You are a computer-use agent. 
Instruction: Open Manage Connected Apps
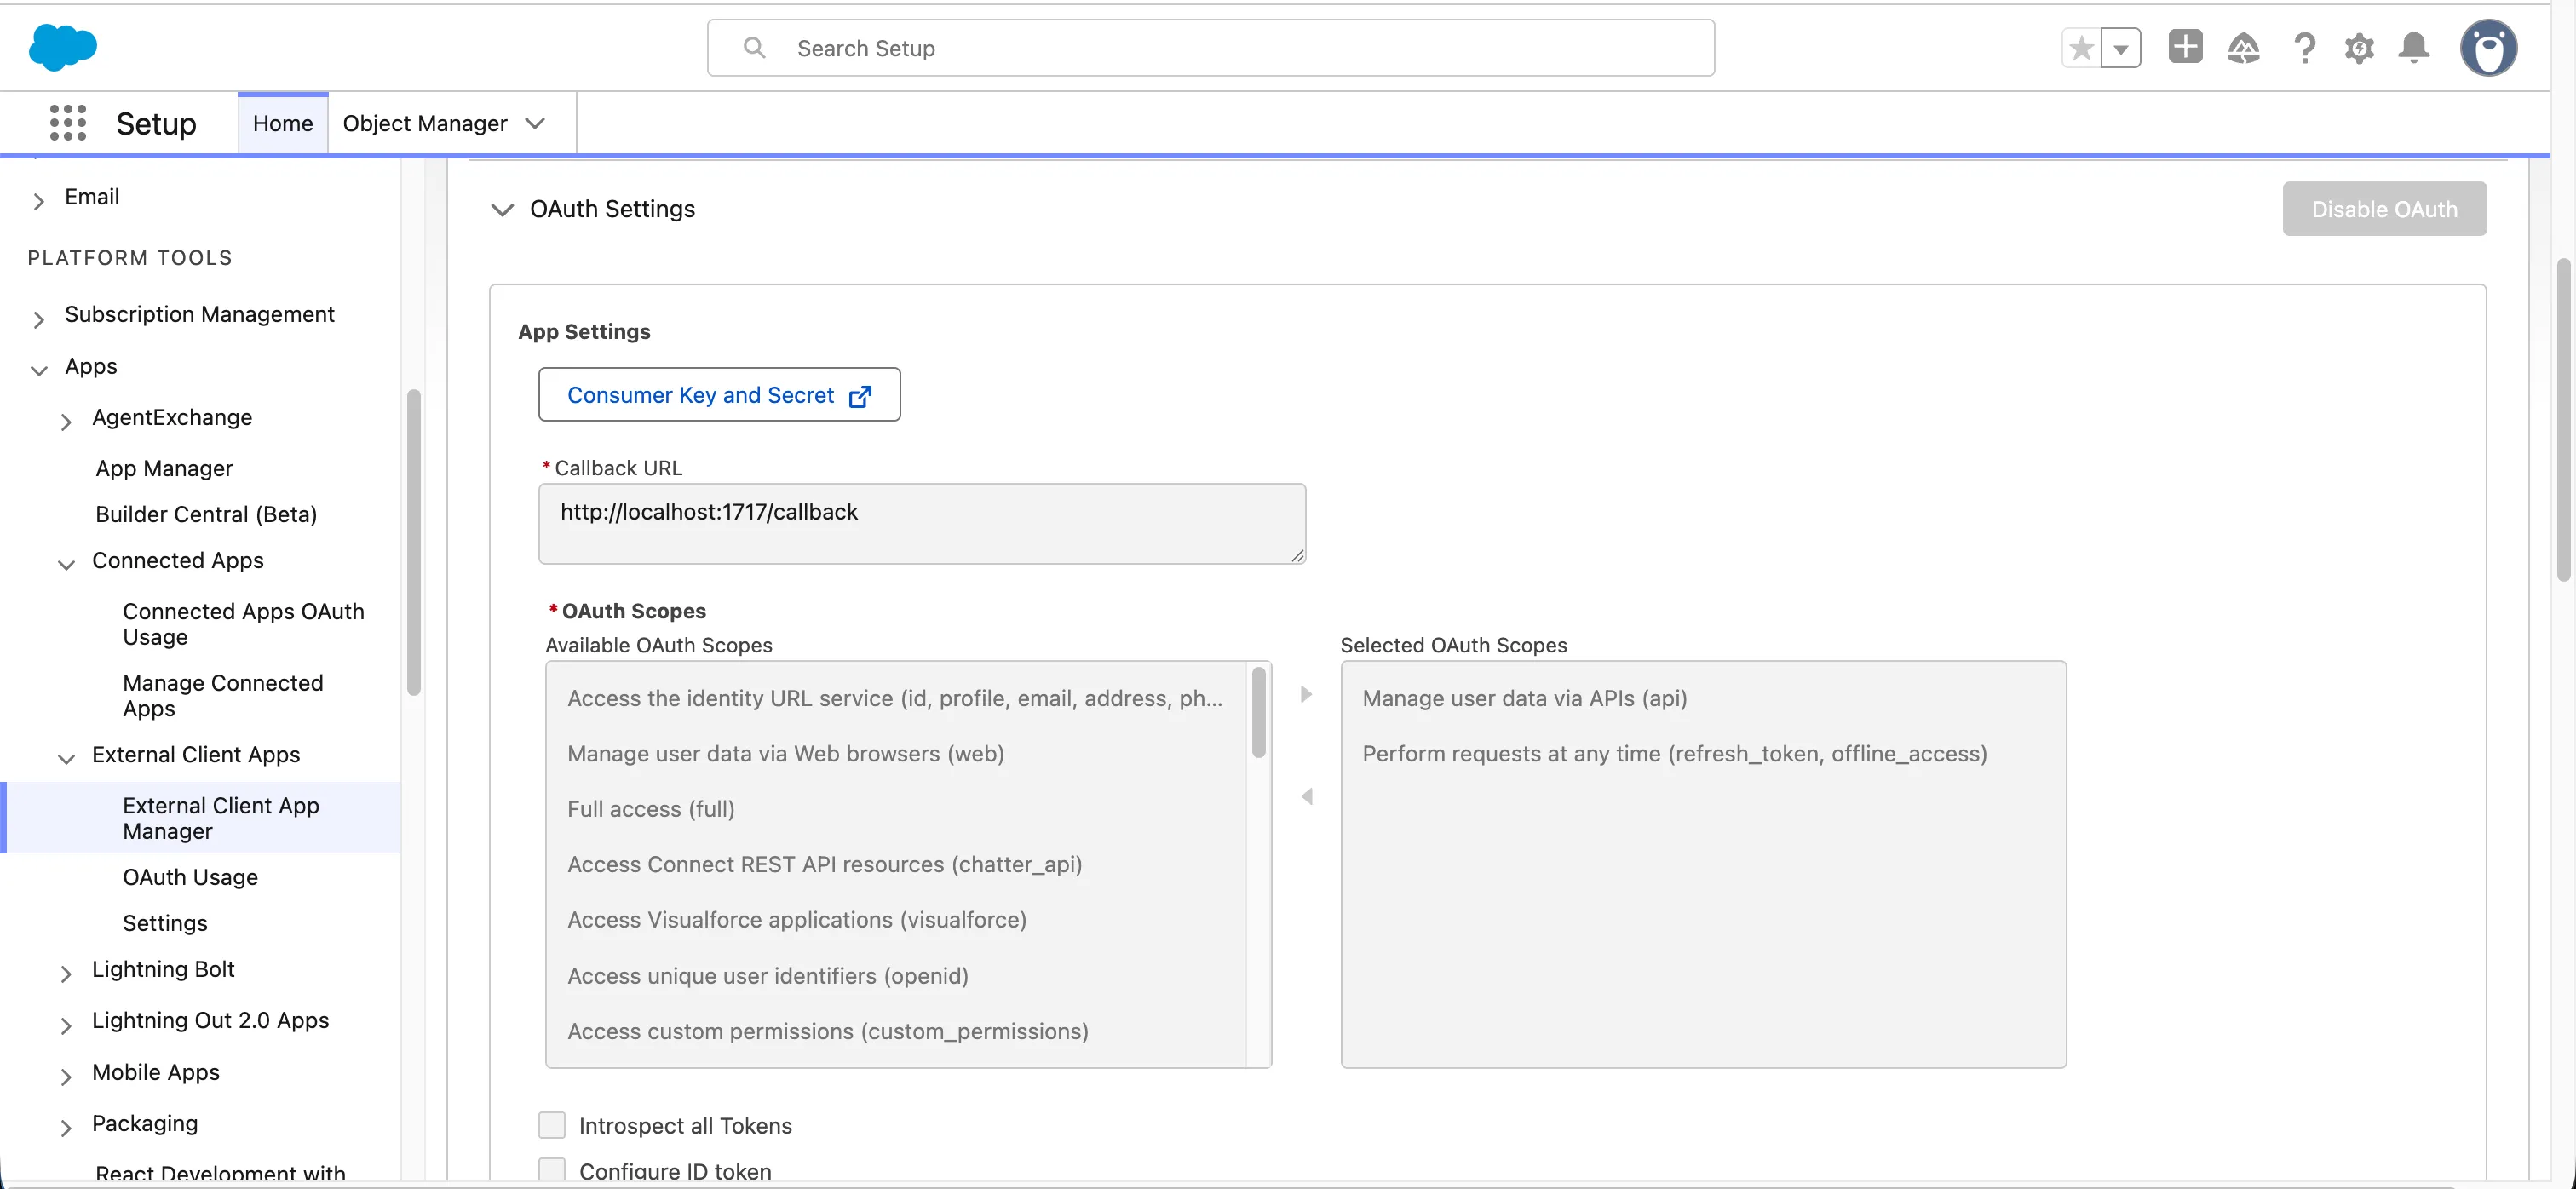click(x=223, y=695)
